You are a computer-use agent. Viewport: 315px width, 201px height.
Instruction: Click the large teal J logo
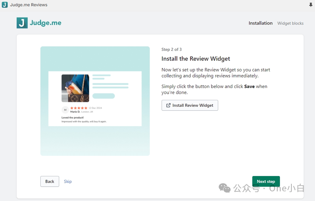coord(22,23)
